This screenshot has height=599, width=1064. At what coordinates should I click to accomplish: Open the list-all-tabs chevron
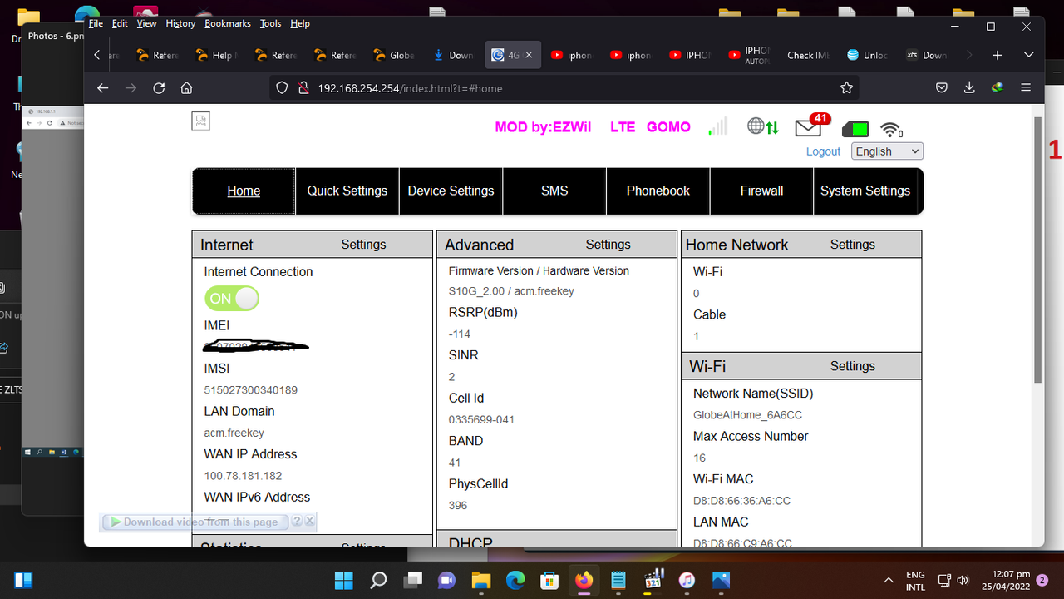[x=1028, y=55]
